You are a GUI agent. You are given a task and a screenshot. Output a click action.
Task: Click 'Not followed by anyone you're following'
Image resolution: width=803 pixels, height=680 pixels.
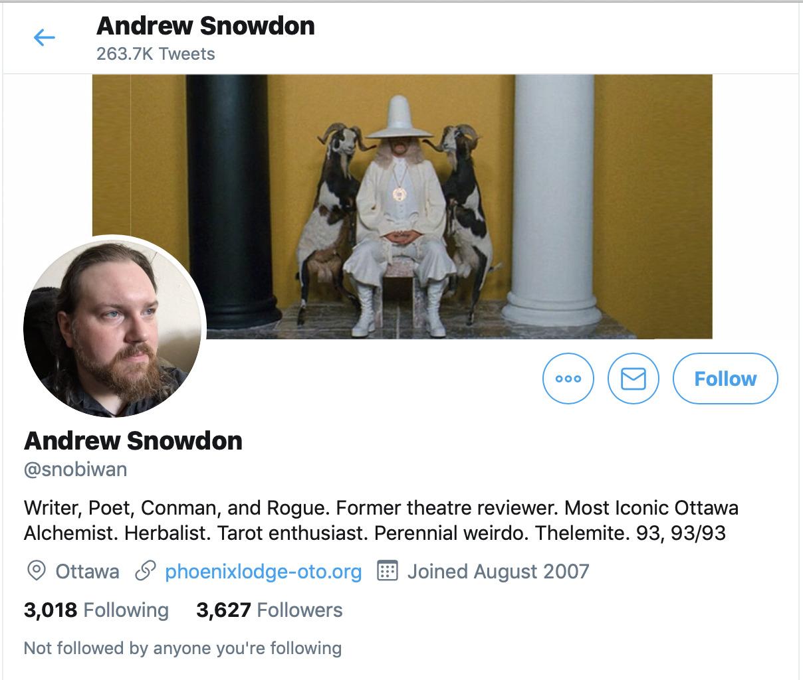[x=183, y=648]
